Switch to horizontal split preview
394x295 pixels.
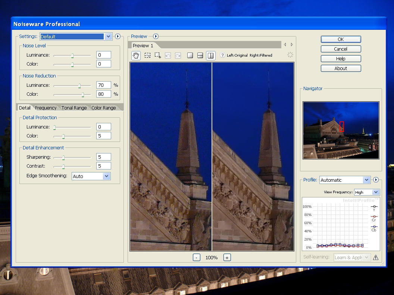pos(200,55)
